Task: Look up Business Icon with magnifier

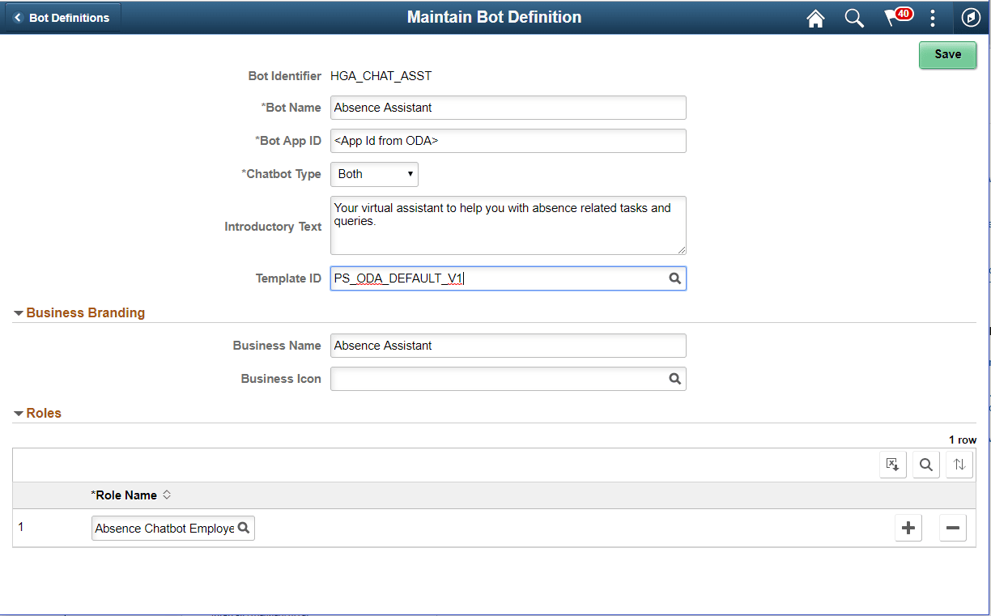Action: tap(674, 379)
